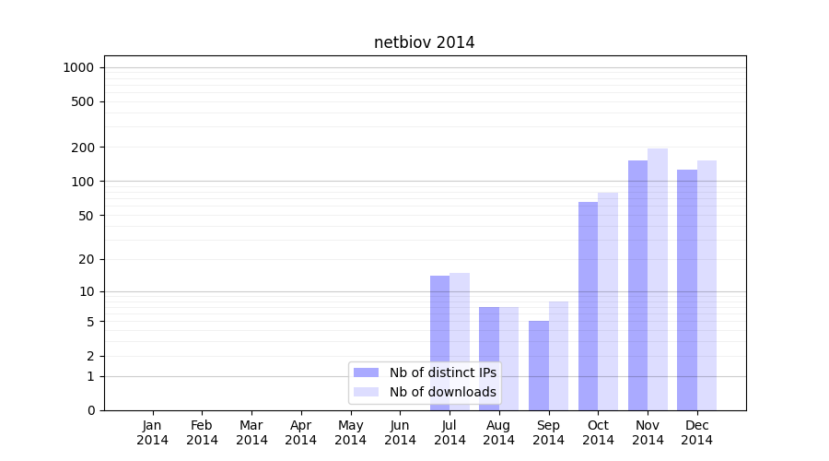Click the Dec 2014 downloads bar
Viewport: 829px width, 461px height.
coord(706,285)
